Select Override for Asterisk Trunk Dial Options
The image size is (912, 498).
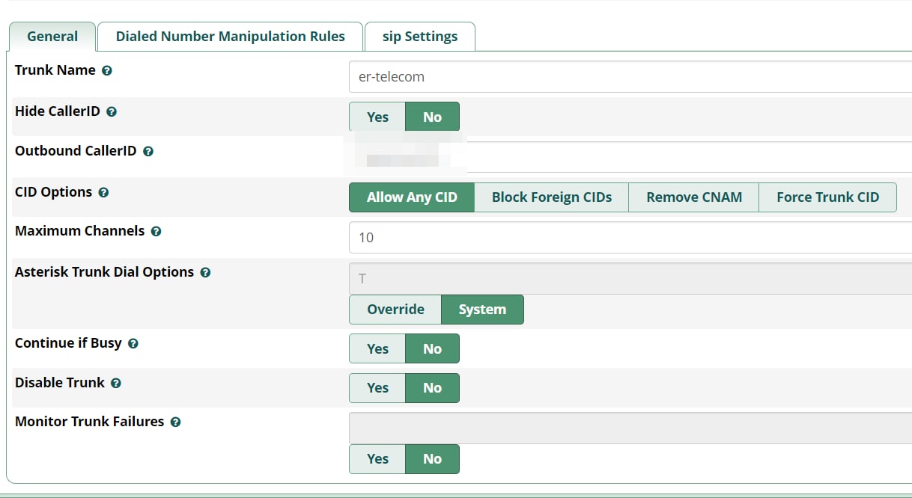click(x=395, y=309)
